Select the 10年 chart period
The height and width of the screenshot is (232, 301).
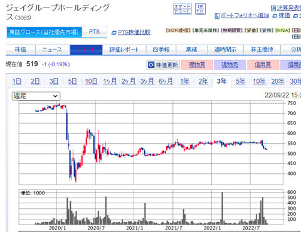tap(259, 81)
